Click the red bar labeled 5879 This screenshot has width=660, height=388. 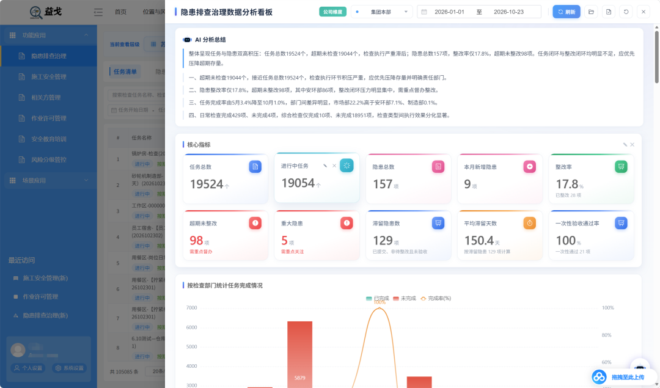point(299,354)
